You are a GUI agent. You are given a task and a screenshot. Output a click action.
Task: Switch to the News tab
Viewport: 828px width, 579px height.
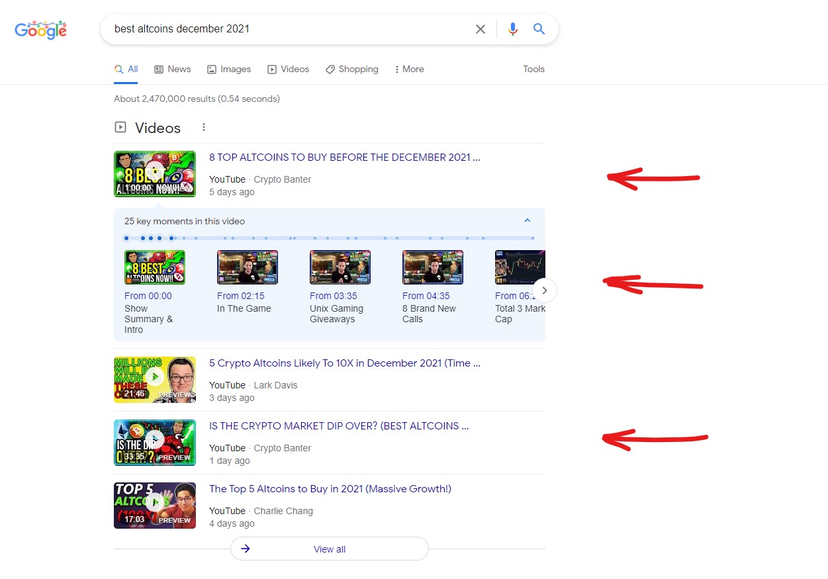click(x=173, y=69)
